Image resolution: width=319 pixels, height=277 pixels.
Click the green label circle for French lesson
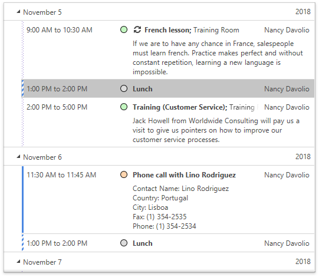click(124, 29)
